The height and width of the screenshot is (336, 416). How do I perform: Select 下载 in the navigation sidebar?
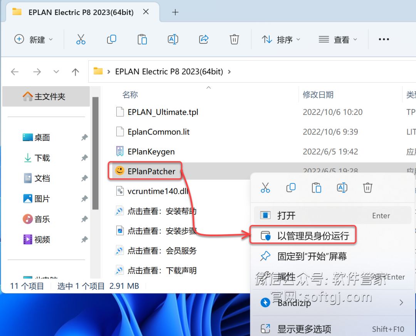[x=42, y=158]
